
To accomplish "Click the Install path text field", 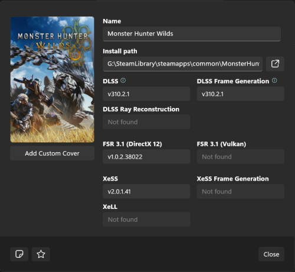I will pos(182,64).
